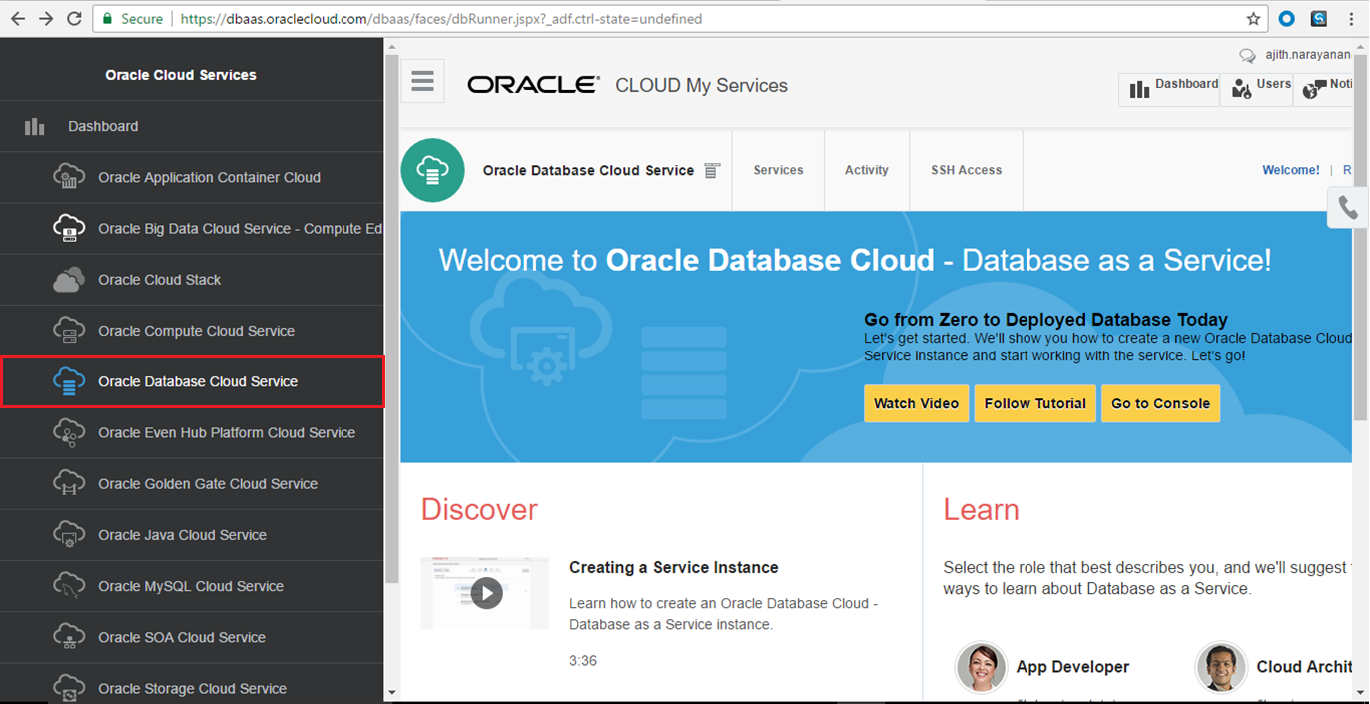Click the Oracle Cloud Stack icon
This screenshot has height=704, width=1370.
click(x=69, y=280)
